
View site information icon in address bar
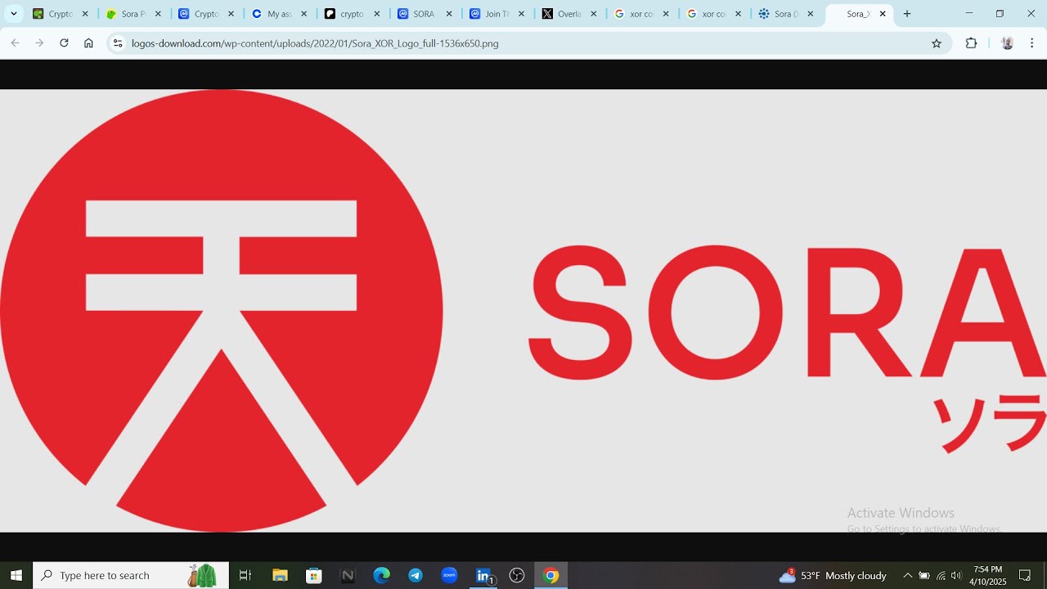pos(118,43)
